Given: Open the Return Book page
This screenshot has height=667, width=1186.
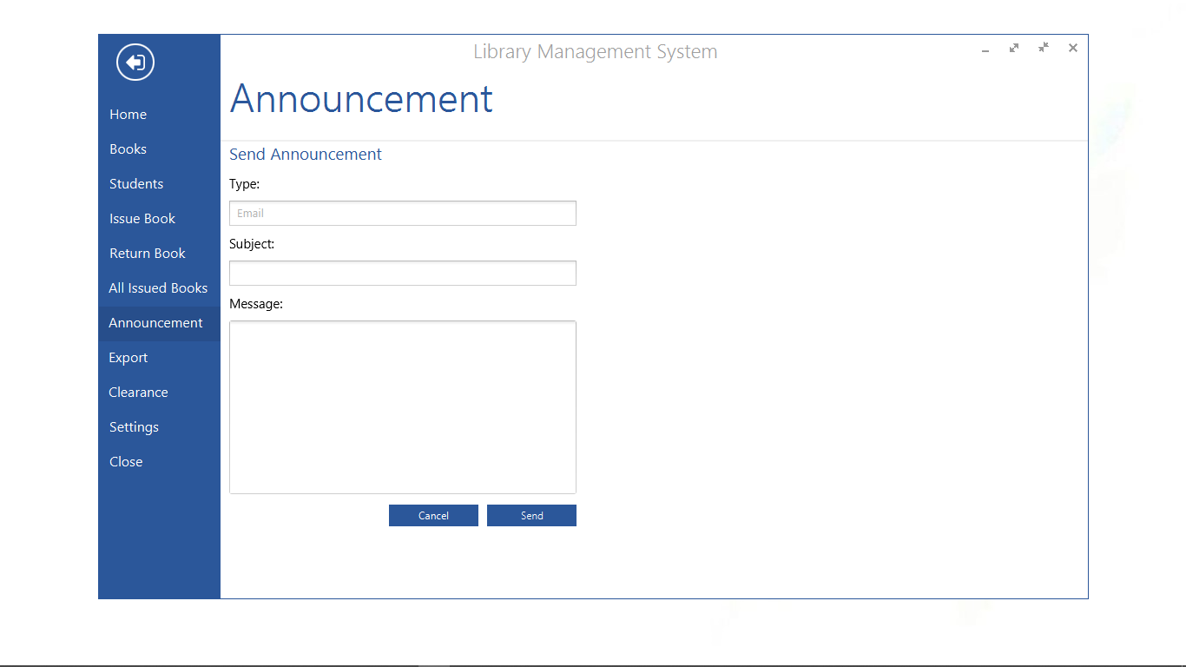Looking at the screenshot, I should coord(147,253).
